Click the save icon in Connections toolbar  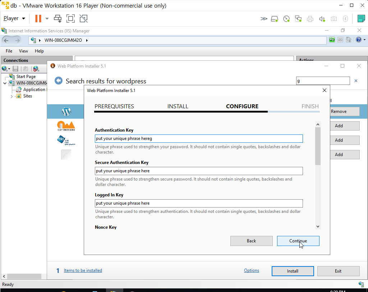click(15, 69)
